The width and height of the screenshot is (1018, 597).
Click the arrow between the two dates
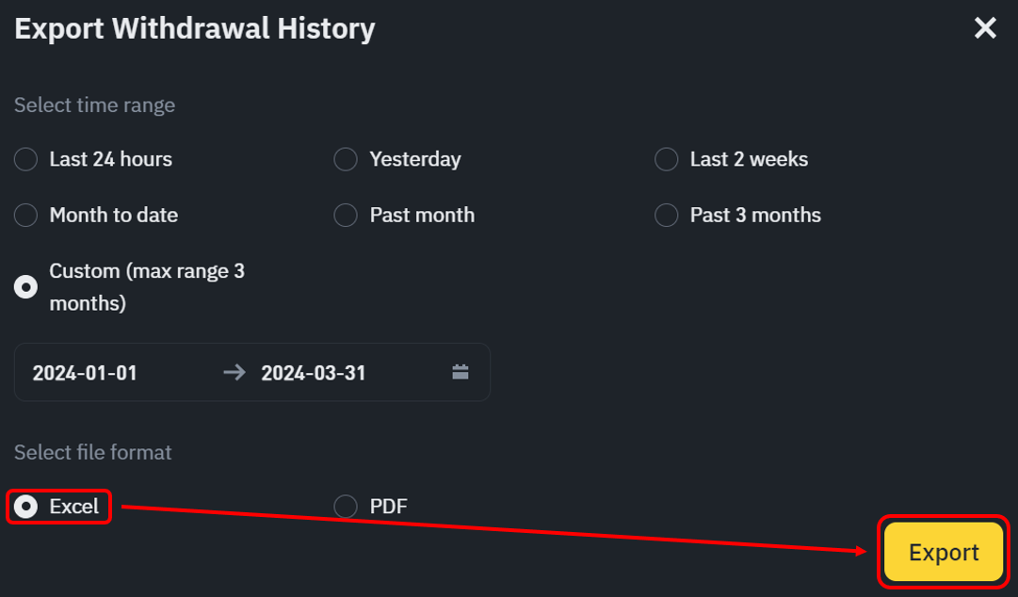pyautogui.click(x=234, y=372)
